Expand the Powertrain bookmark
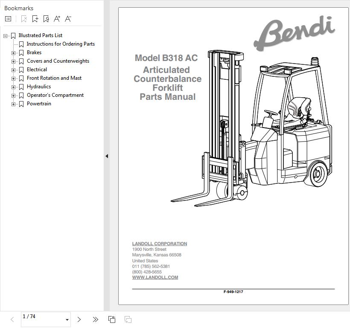This screenshot has height=328, width=350. (13, 104)
